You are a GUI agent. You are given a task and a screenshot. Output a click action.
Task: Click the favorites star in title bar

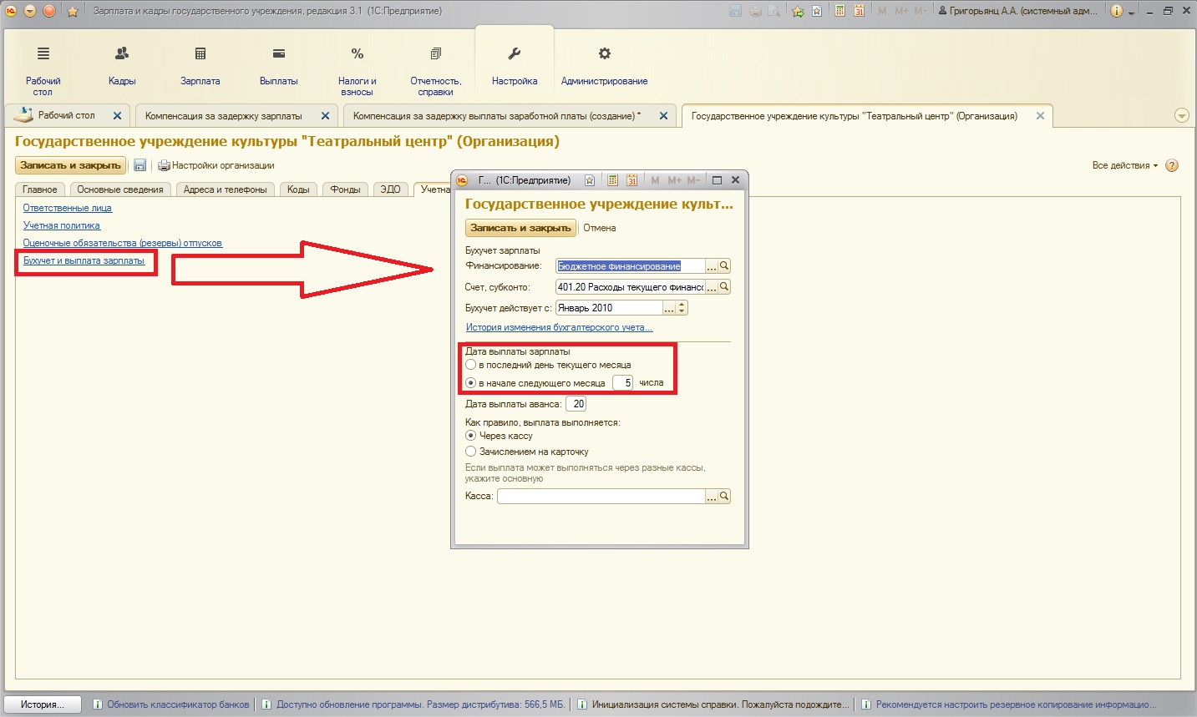[73, 11]
